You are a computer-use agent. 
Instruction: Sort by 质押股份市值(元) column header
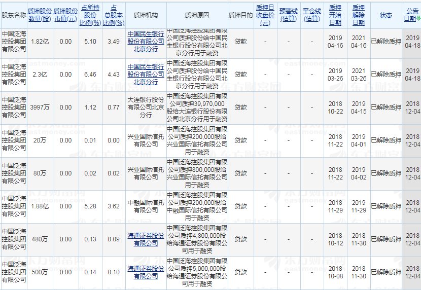65,15
